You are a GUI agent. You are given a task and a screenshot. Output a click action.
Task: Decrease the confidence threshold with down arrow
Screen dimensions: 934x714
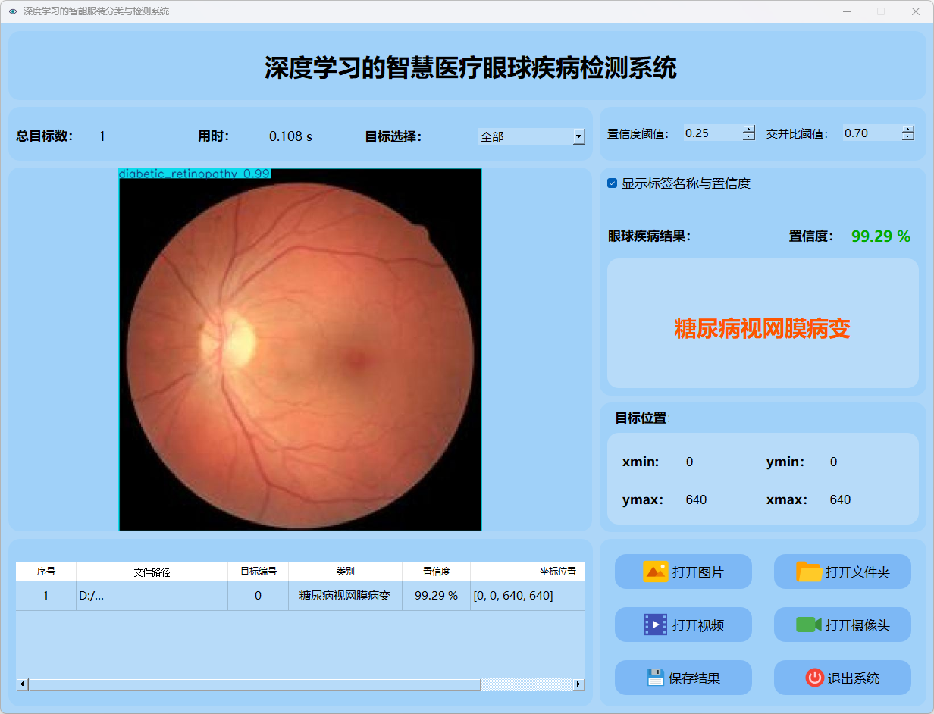click(x=749, y=137)
